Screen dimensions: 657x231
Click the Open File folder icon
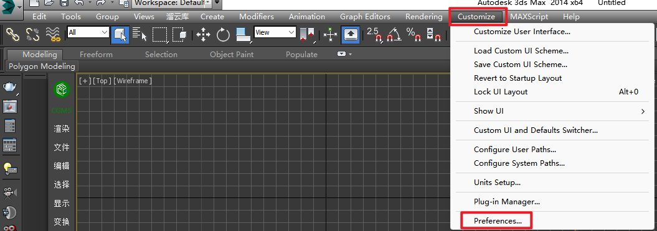pos(49,3)
